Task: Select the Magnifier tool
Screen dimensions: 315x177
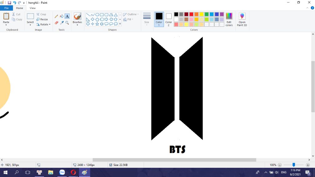Action: coord(67,23)
